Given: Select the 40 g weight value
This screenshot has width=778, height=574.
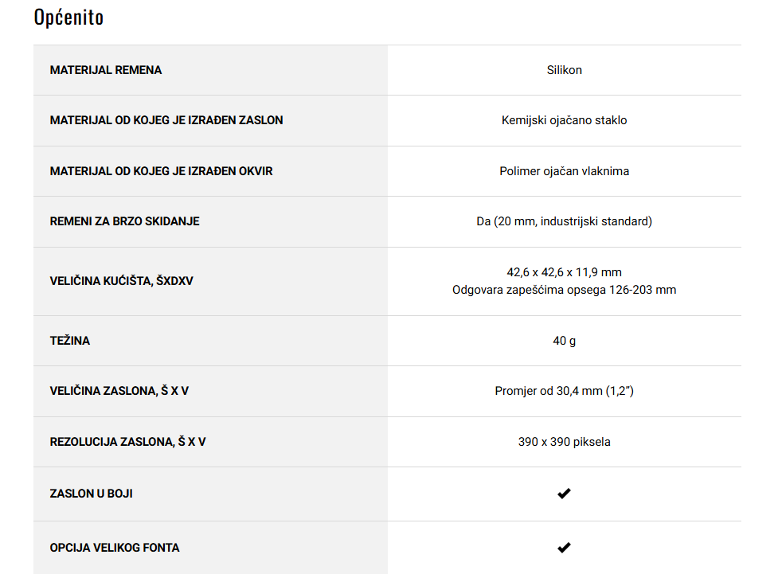Looking at the screenshot, I should coord(564,341).
